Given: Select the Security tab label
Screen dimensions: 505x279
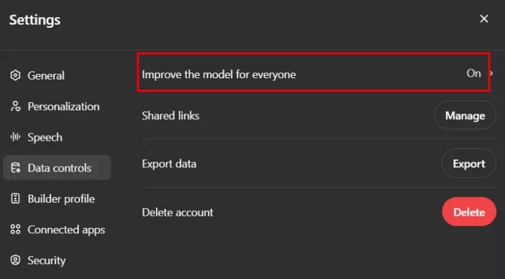Looking at the screenshot, I should tap(47, 261).
